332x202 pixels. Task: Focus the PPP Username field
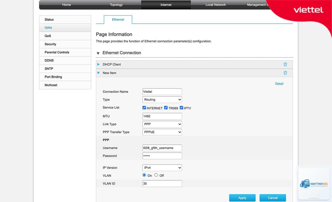[x=162, y=148]
